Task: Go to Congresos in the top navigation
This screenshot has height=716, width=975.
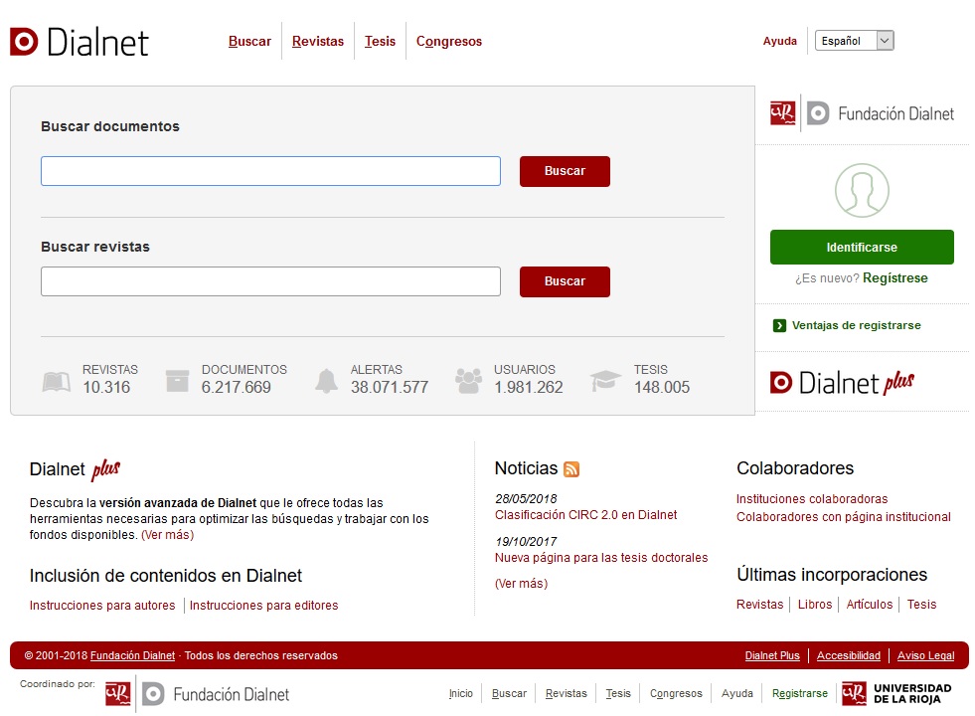Action: pos(449,42)
